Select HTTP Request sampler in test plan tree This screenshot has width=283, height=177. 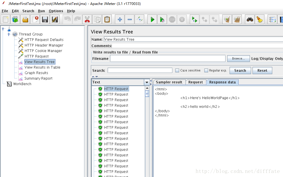(x=37, y=56)
